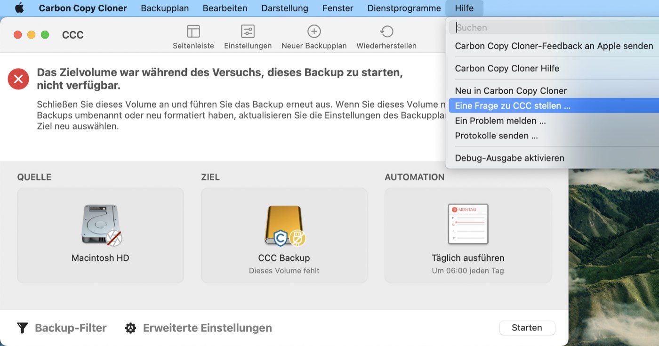Open the Carbon Copy Cloner app menu
Image resolution: width=659 pixels, height=346 pixels.
pos(83,8)
